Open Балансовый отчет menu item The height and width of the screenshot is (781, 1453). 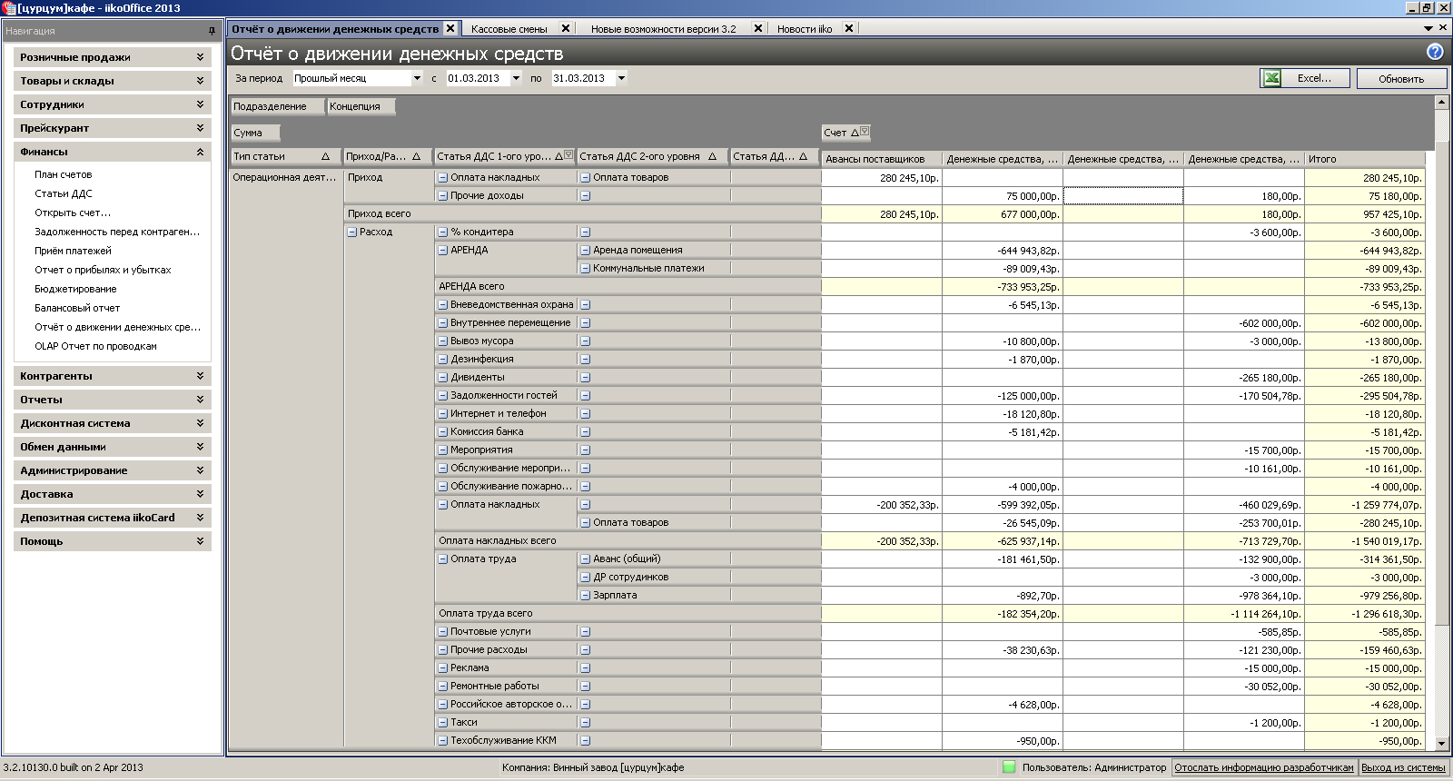(x=77, y=308)
